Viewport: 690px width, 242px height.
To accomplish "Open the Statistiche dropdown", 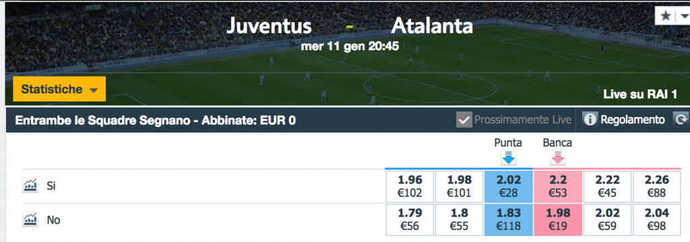I will (59, 89).
